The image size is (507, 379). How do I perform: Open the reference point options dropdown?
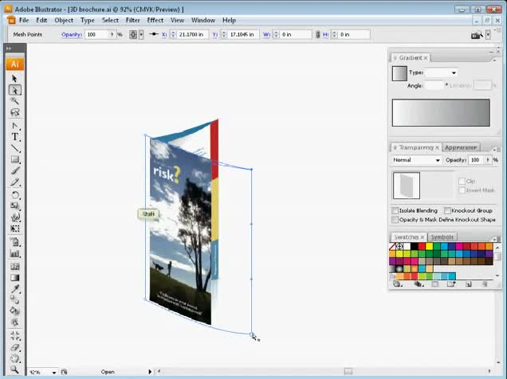coord(141,34)
